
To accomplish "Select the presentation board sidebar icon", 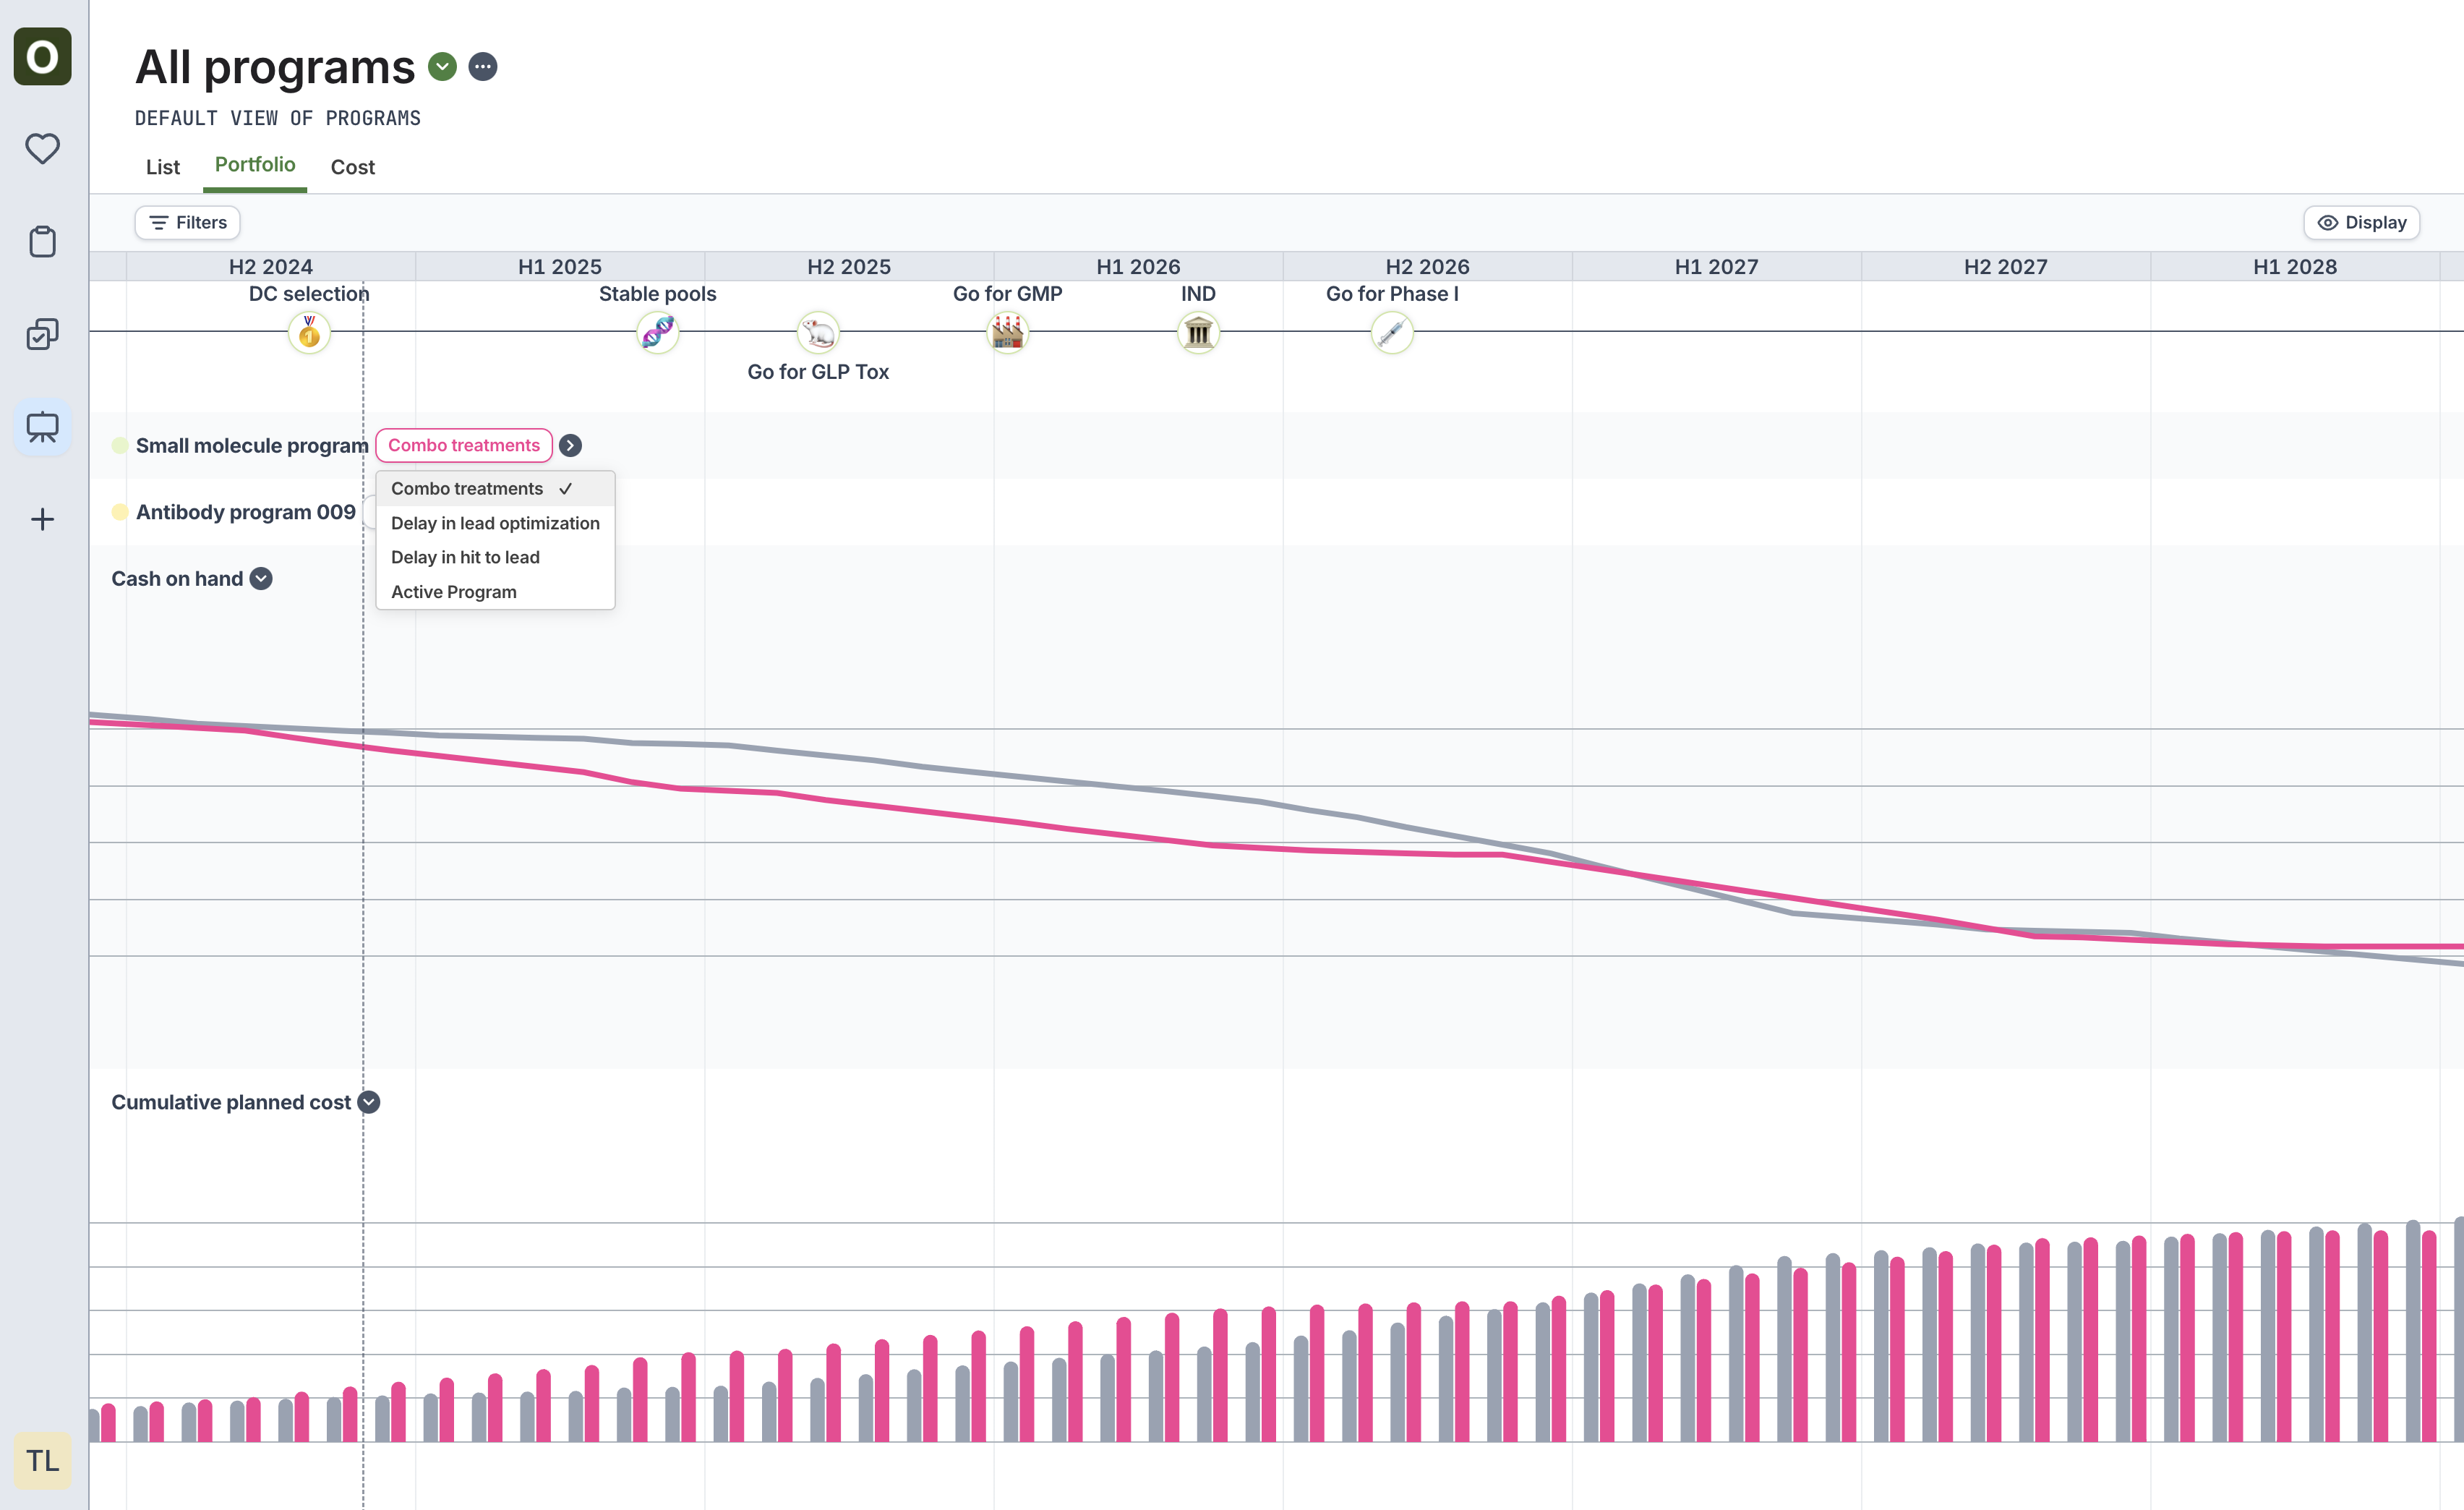I will coord(42,427).
